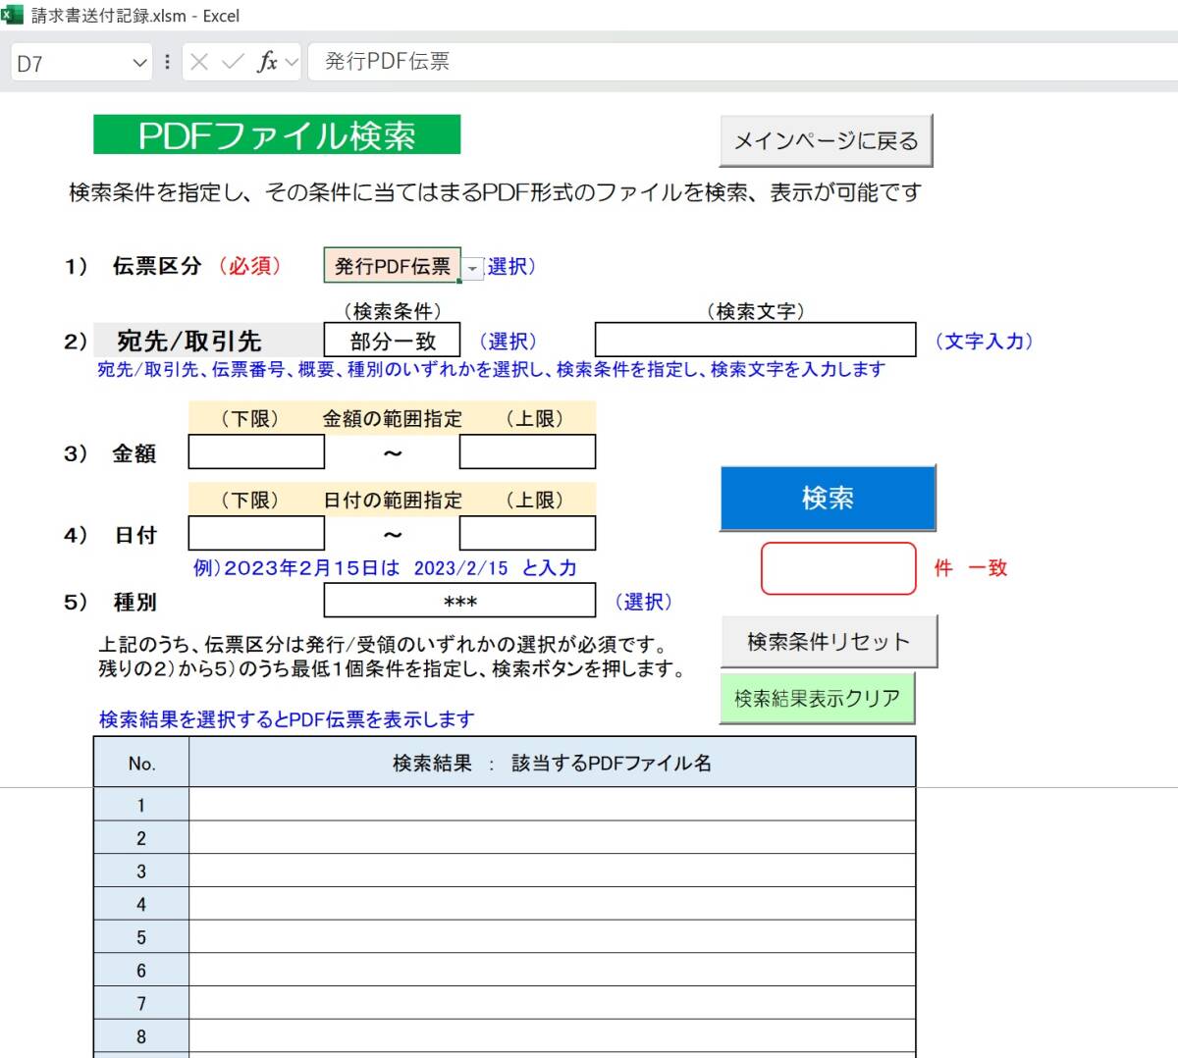Click the 検索条件リセット button

click(x=829, y=642)
